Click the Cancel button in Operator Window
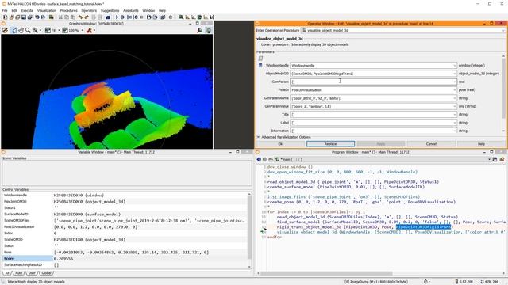The image size is (508, 285). click(431, 144)
